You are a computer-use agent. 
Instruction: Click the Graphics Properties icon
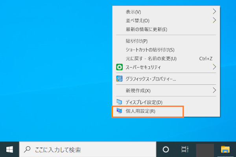119,78
